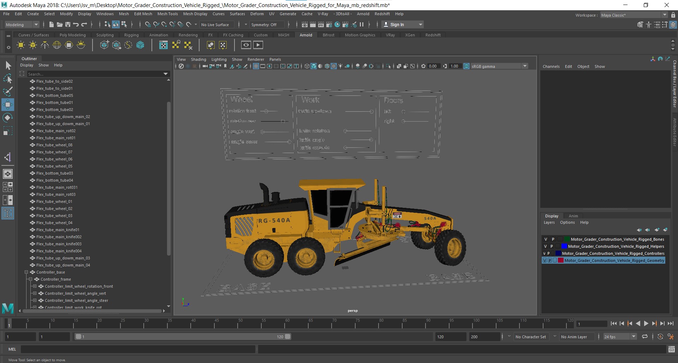This screenshot has width=678, height=363.
Task: Click the Undo arrow icon
Action: (x=76, y=24)
